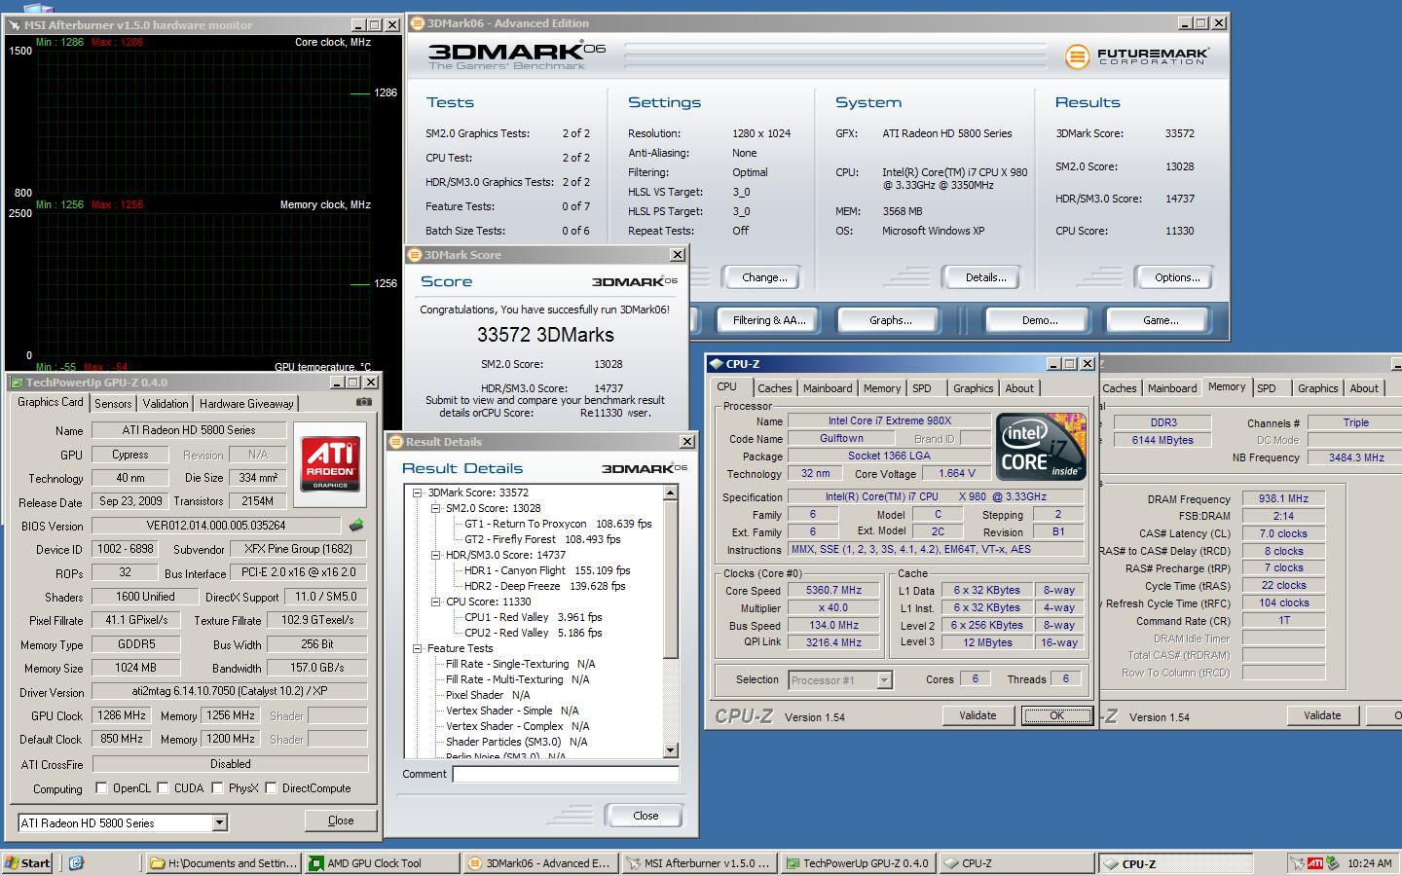Click the Options... results button
The image size is (1402, 876).
click(1176, 277)
